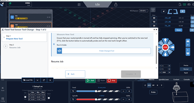
Task: Adjust the Spindle override slider
Action: pos(96,99)
